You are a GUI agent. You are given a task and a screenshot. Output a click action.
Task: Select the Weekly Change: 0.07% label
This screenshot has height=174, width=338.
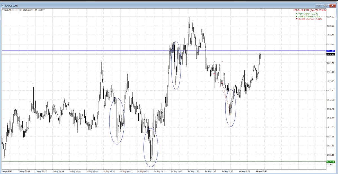(309, 16)
